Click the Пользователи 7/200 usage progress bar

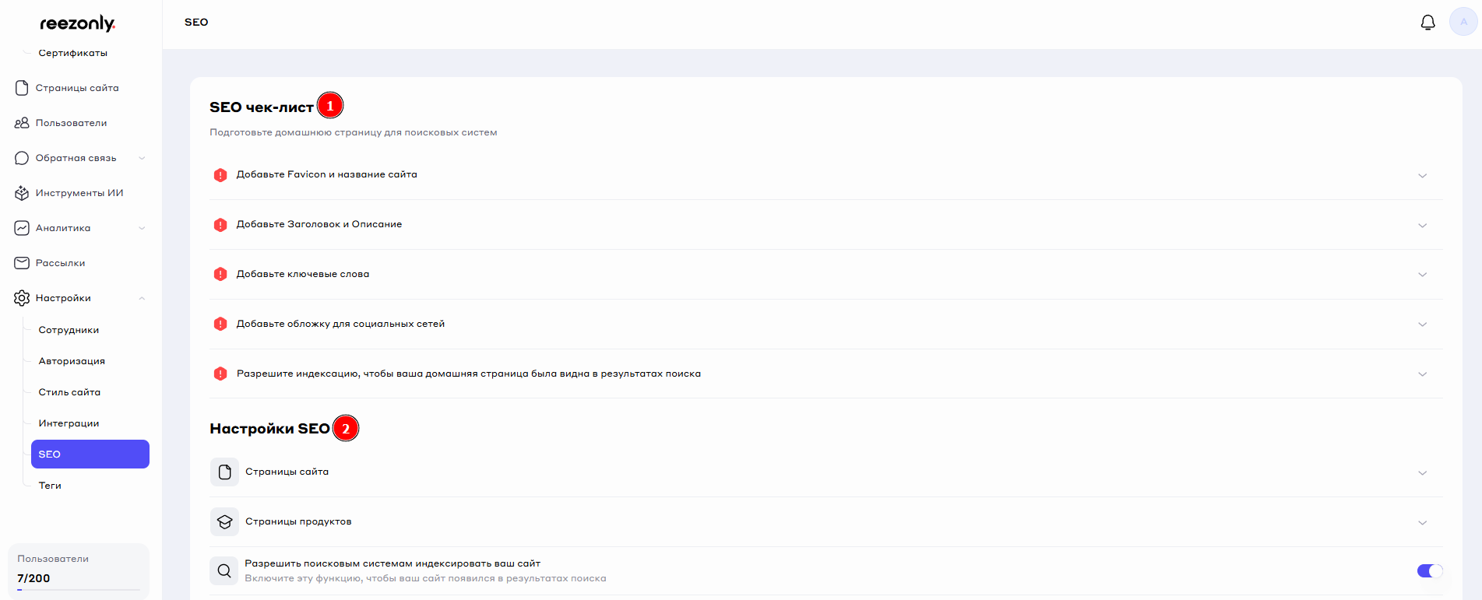[x=78, y=590]
